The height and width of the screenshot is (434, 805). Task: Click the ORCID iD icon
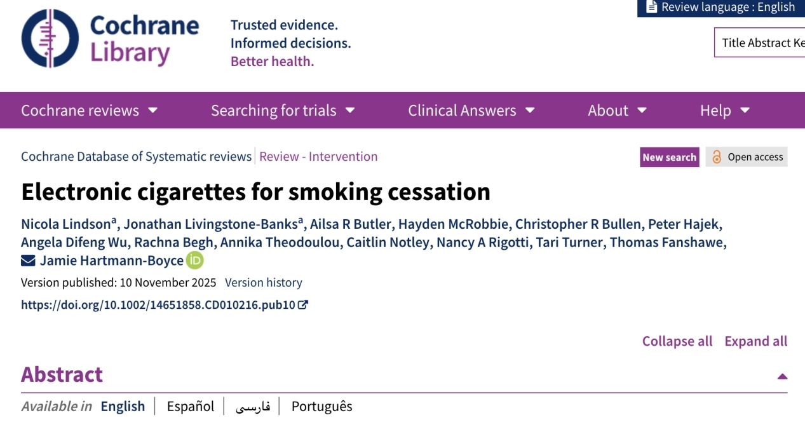(194, 261)
